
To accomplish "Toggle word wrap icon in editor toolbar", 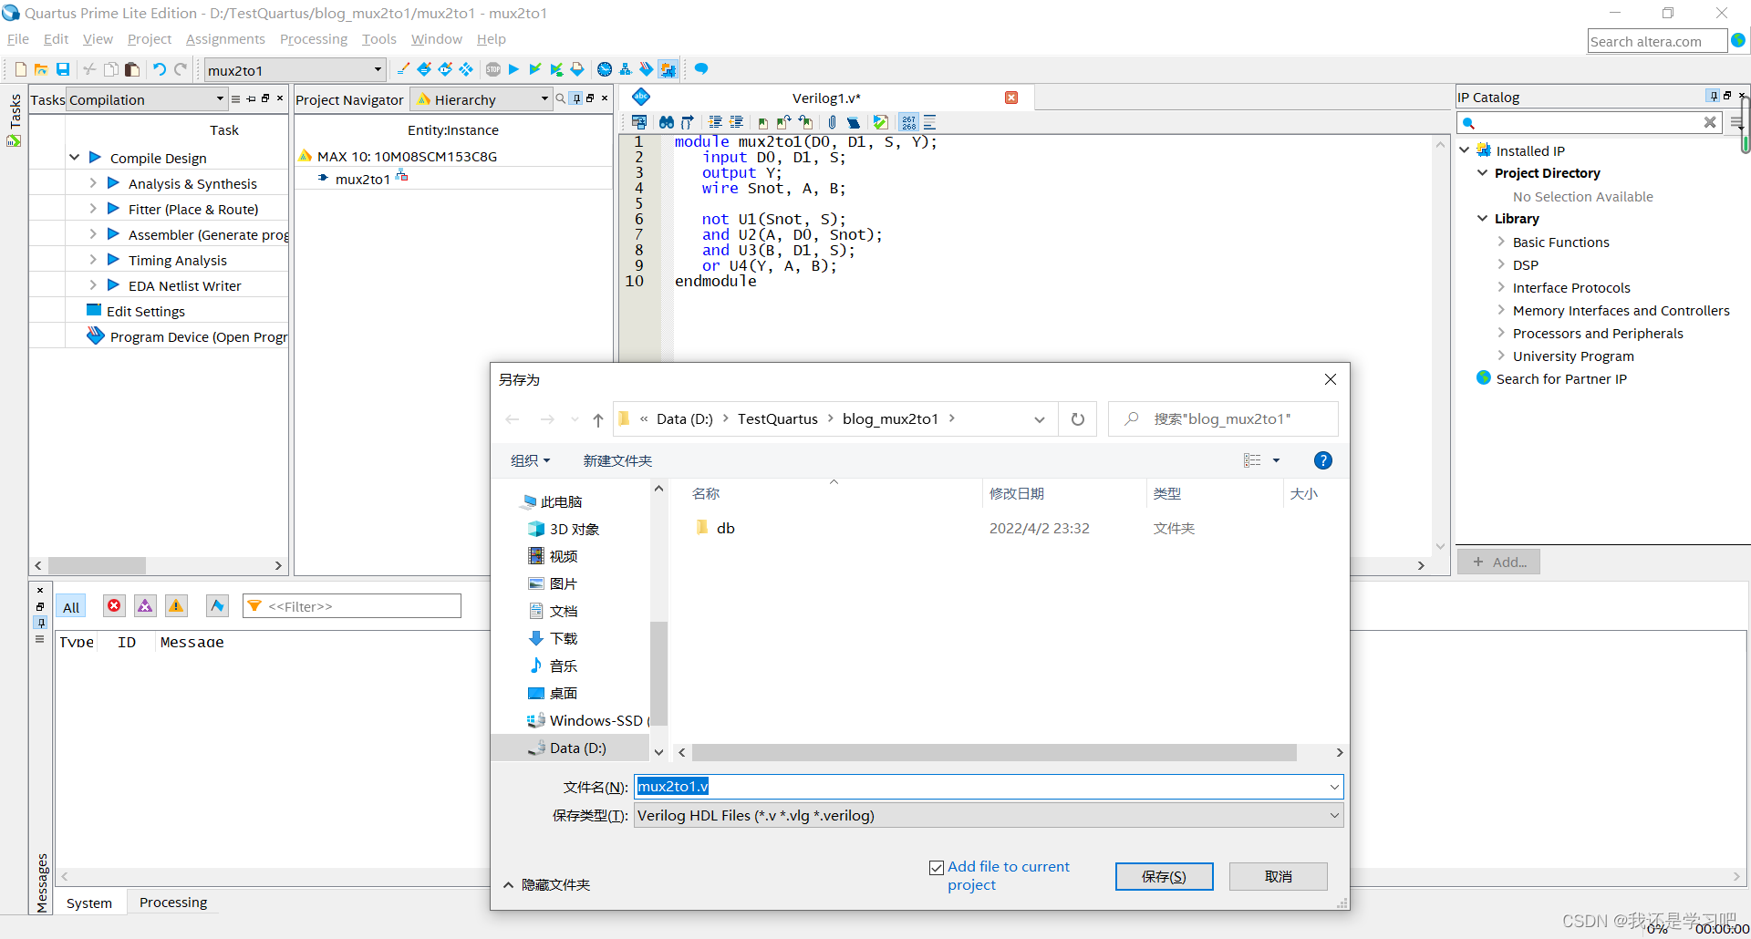I will (x=929, y=122).
